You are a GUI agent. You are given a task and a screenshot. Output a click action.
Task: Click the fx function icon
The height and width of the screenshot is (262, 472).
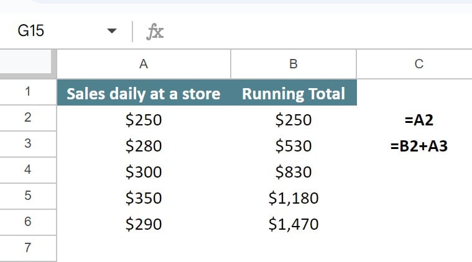tap(155, 32)
